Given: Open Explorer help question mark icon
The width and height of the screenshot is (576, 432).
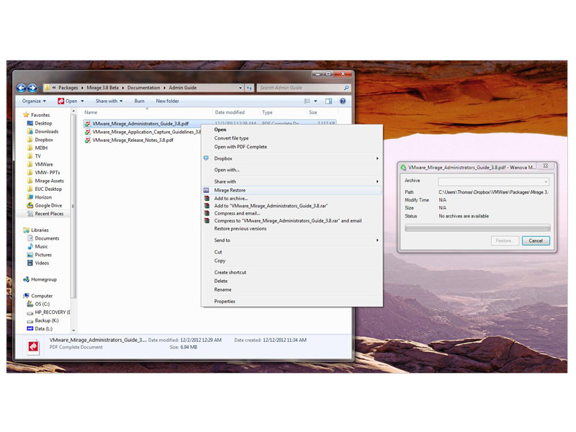Looking at the screenshot, I should pyautogui.click(x=343, y=101).
